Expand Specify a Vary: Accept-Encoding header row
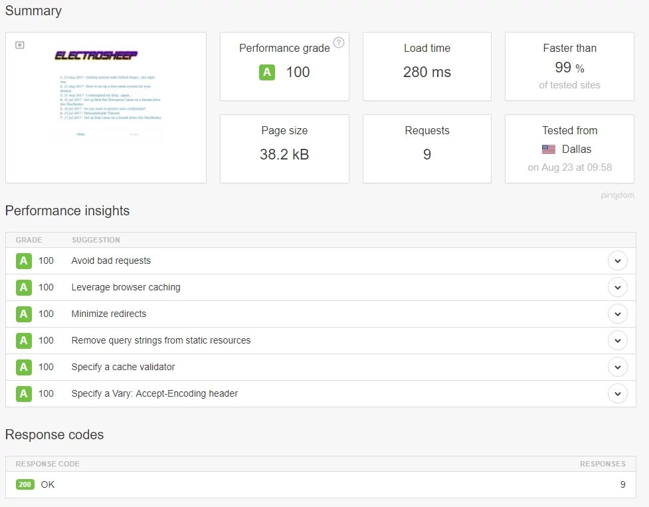 [x=618, y=393]
